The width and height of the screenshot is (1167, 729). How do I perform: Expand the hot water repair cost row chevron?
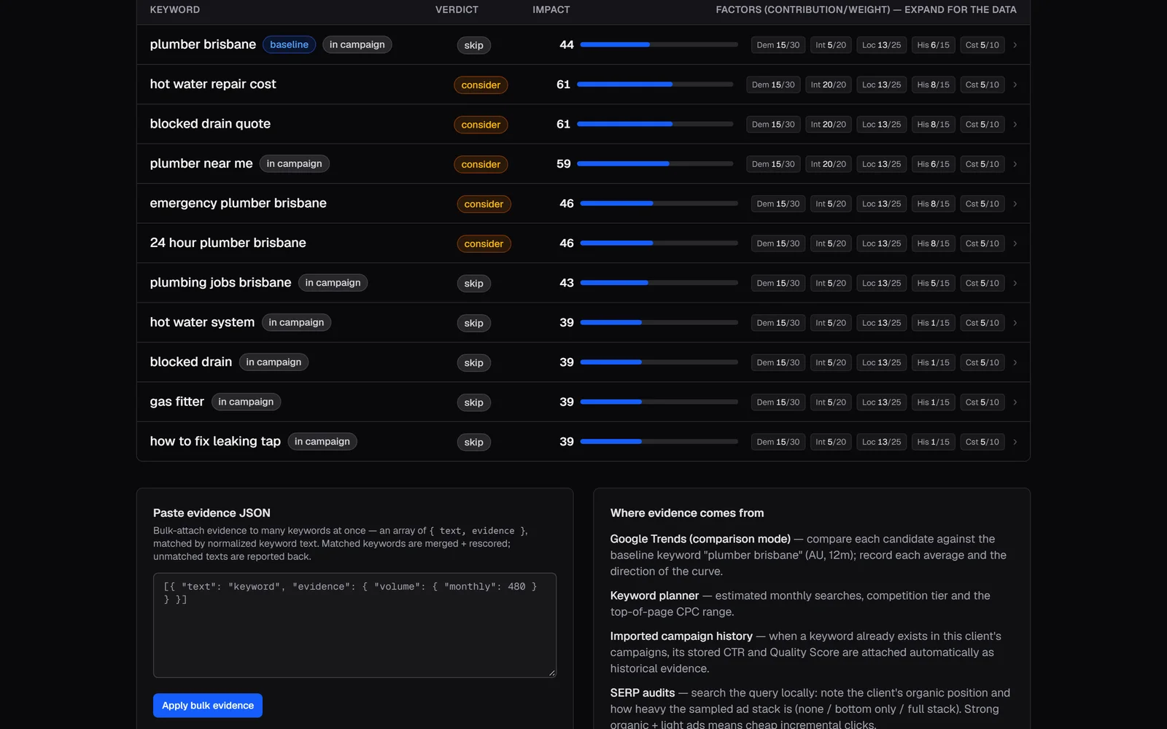pyautogui.click(x=1015, y=85)
